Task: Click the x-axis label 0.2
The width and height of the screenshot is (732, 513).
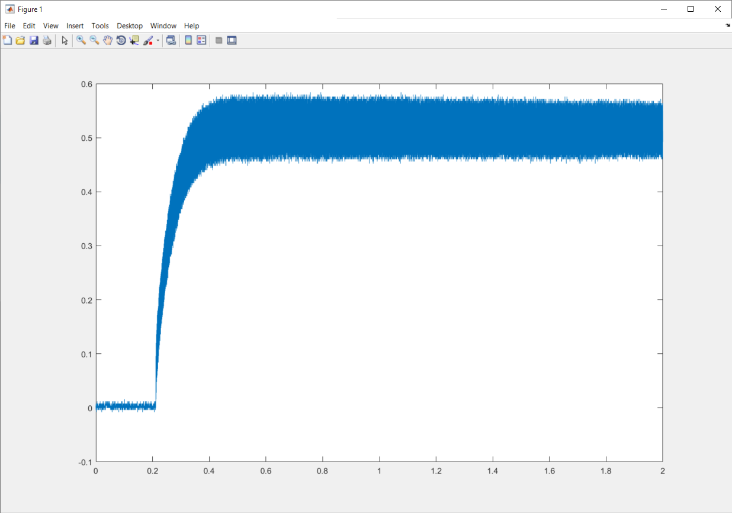Action: 152,471
